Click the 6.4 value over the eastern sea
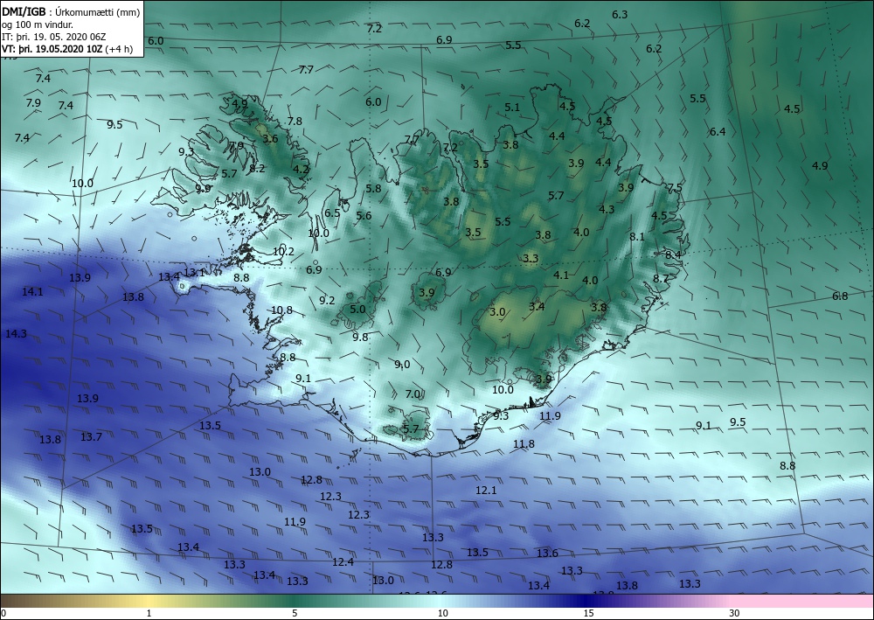Viewport: 874px width, 620px height. [718, 131]
